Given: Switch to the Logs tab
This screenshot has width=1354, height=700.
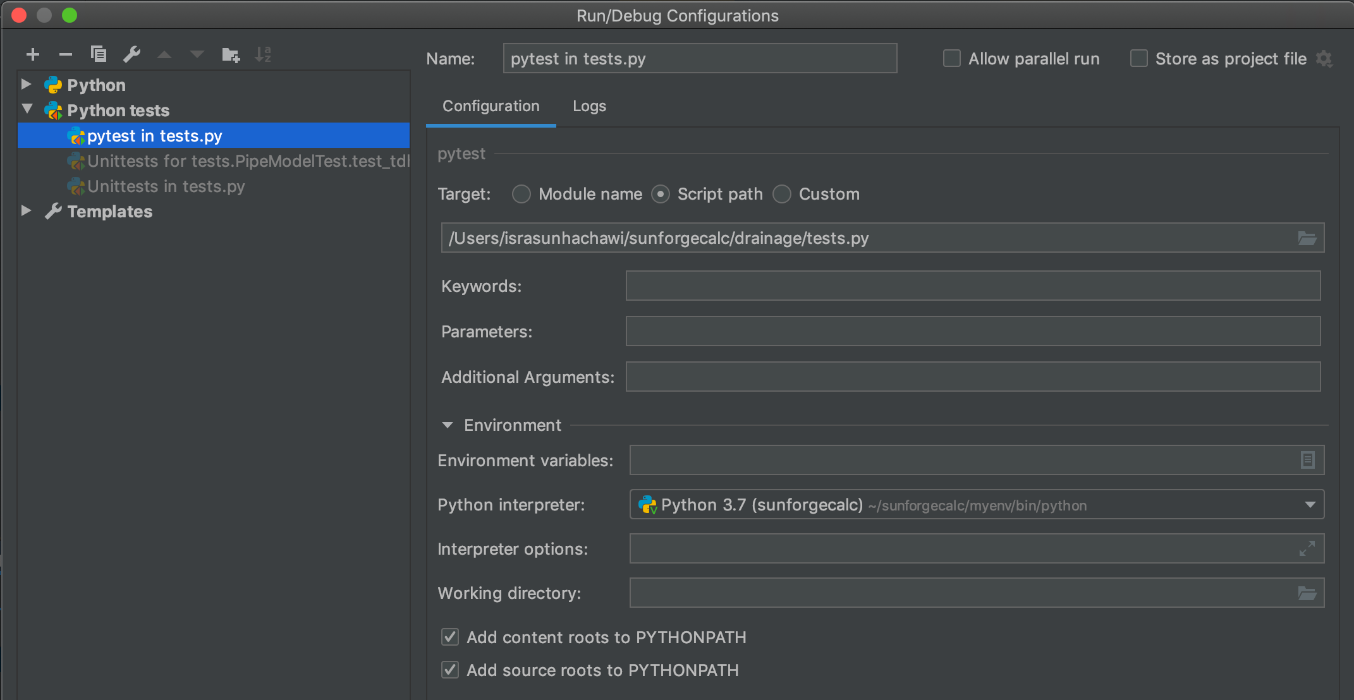Looking at the screenshot, I should pyautogui.click(x=589, y=106).
